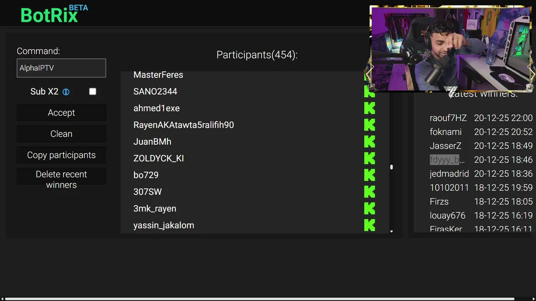Click the Kick icon next to bo729

370,175
